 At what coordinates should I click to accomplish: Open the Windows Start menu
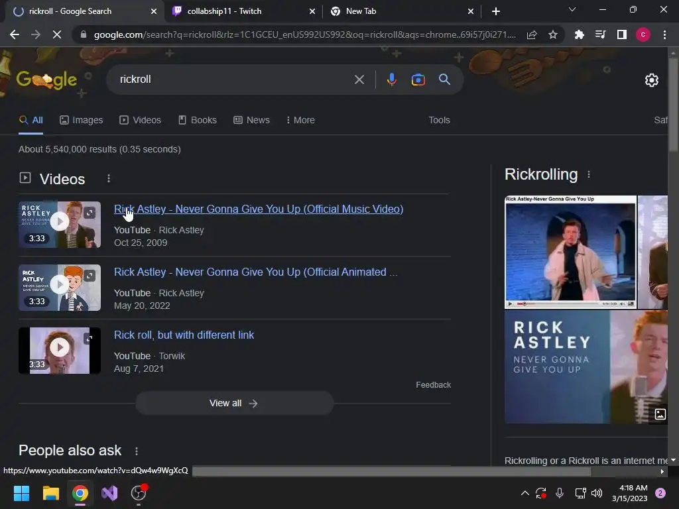(21, 493)
